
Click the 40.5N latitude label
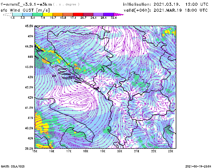(29, 128)
